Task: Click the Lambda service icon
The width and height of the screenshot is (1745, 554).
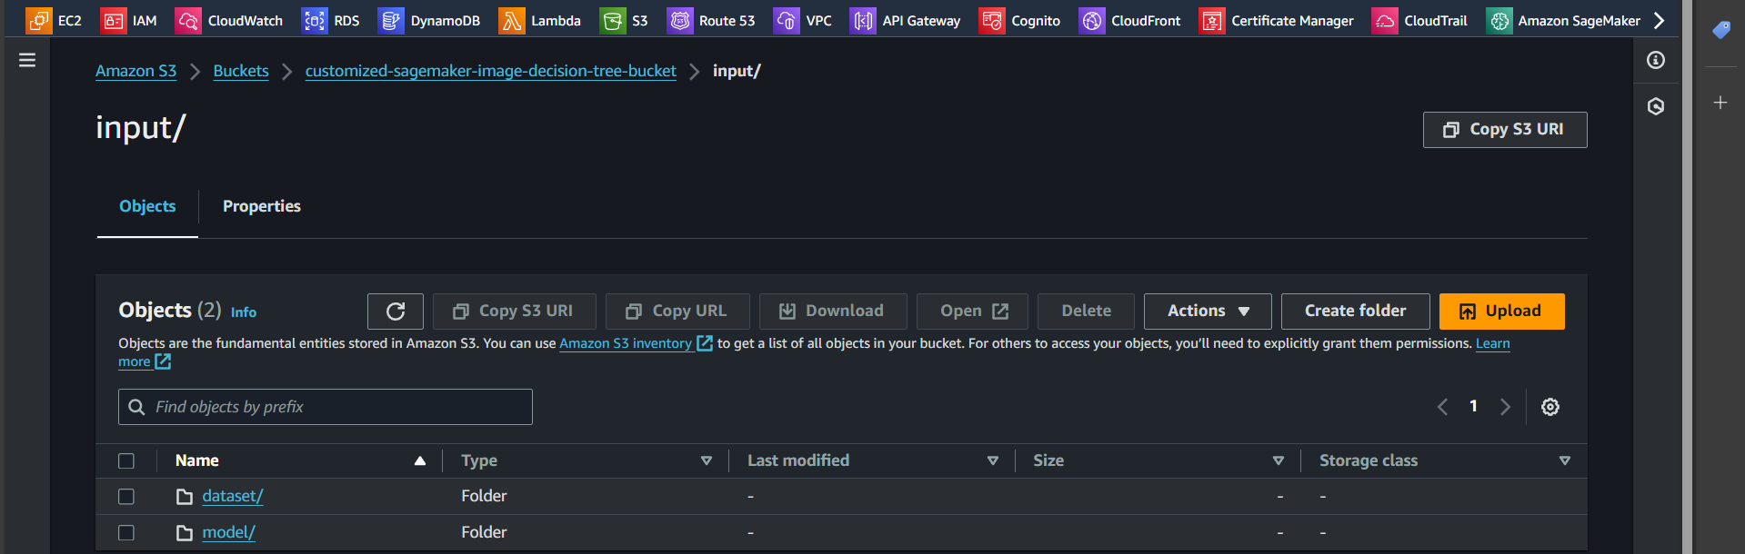Action: tap(512, 20)
